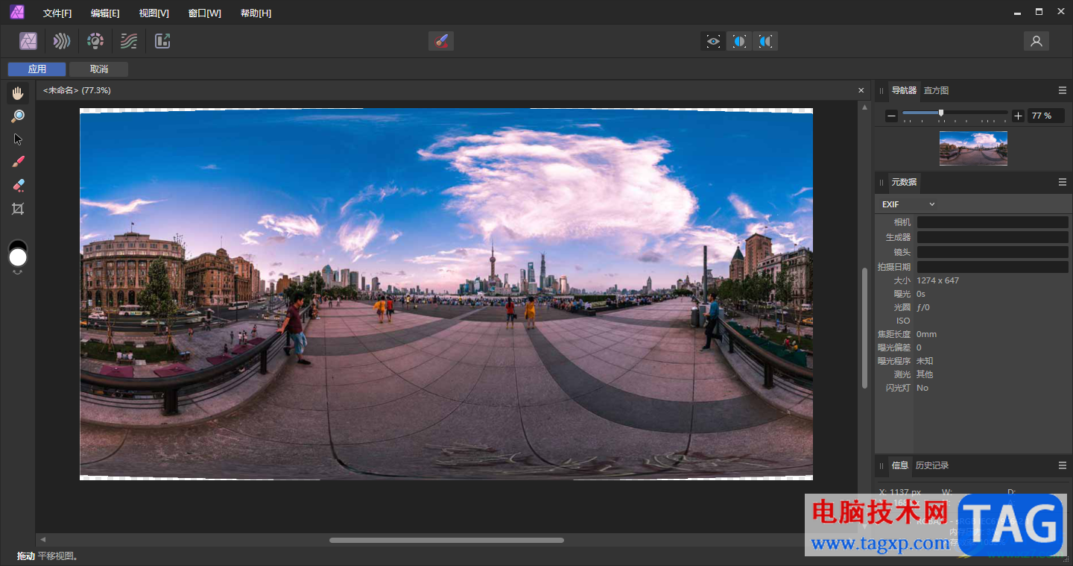Switch to the 直方图 tab
This screenshot has width=1073, height=566.
pyautogui.click(x=937, y=90)
